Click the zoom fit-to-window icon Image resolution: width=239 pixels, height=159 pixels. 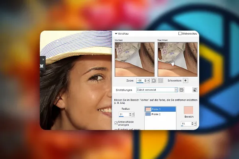[x=154, y=80]
